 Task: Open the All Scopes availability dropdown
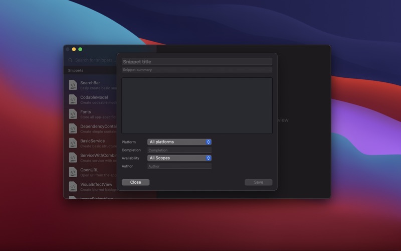179,158
